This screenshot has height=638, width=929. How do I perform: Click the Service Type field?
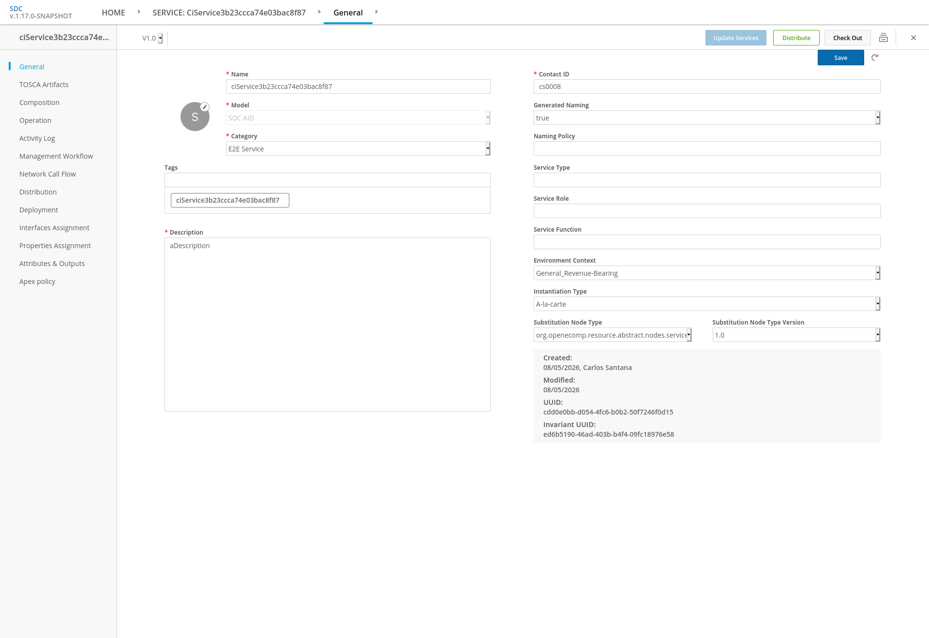(x=707, y=180)
